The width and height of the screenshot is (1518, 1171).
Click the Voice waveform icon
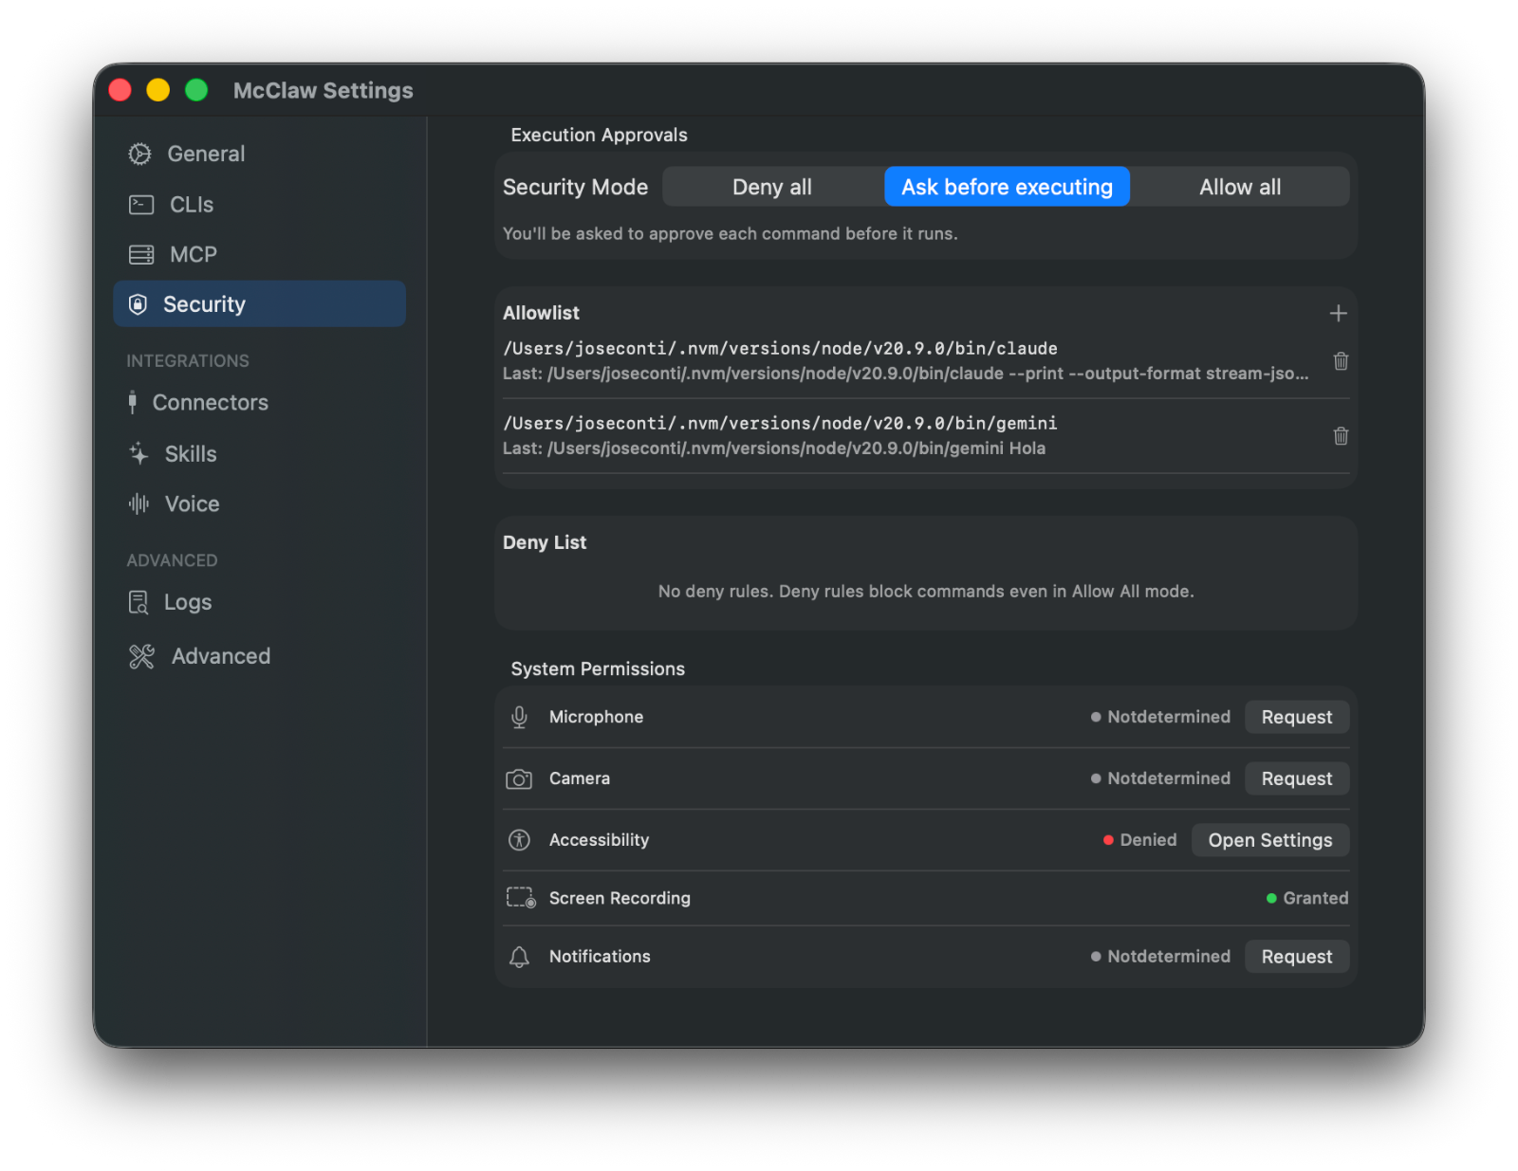click(138, 503)
